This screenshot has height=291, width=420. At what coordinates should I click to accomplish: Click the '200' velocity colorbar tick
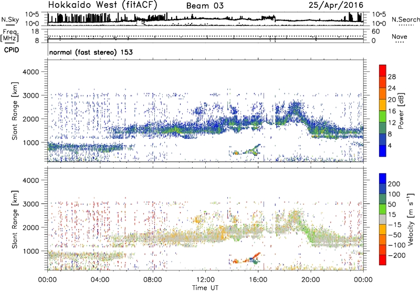point(394,184)
